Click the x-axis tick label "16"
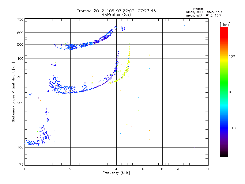The image size is (245, 184). click(x=208, y=169)
